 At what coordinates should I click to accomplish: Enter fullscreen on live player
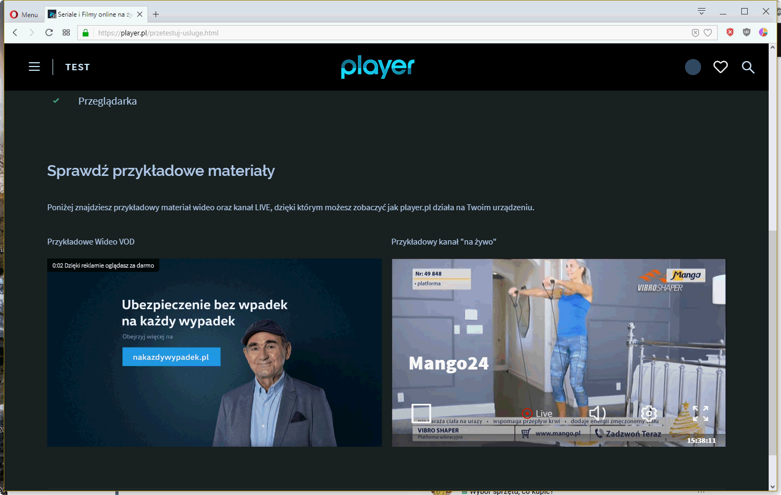click(x=701, y=413)
